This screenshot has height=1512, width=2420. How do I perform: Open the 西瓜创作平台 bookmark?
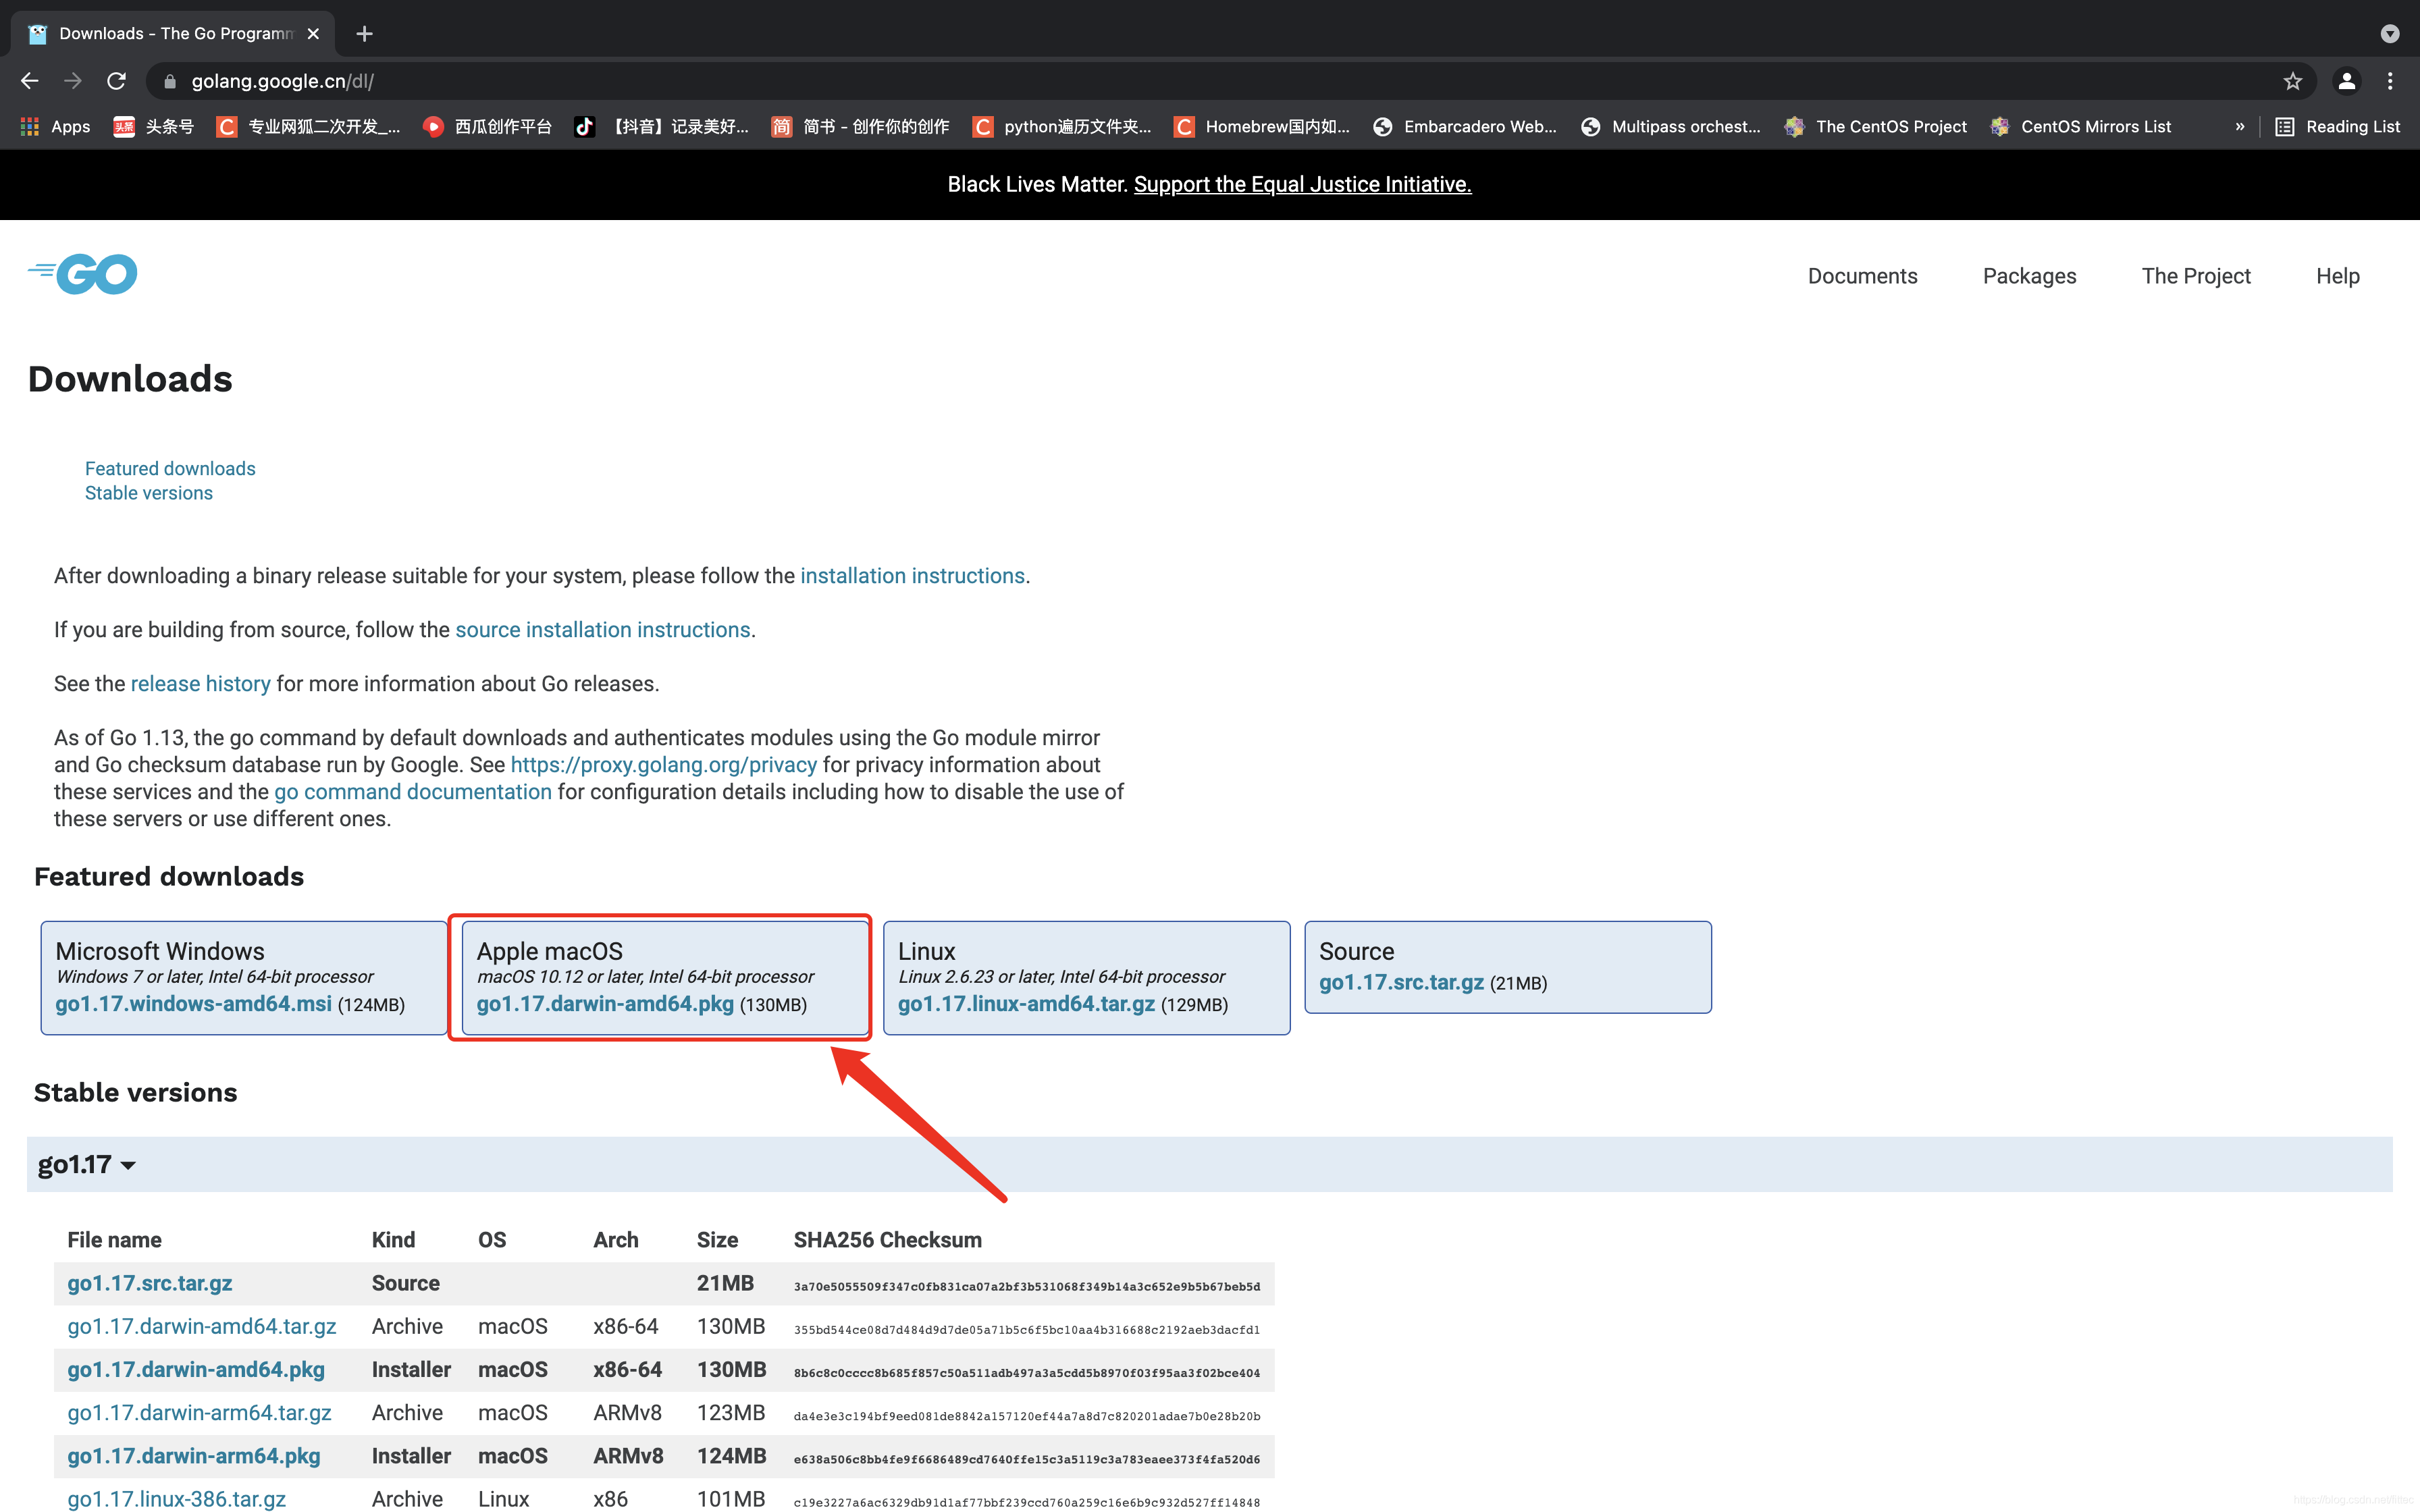coord(487,126)
